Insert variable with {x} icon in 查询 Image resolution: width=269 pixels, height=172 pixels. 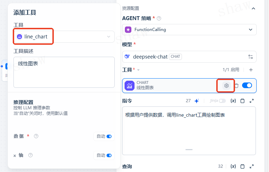(x=233, y=166)
